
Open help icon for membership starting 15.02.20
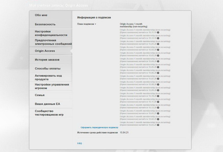[x=158, y=50]
